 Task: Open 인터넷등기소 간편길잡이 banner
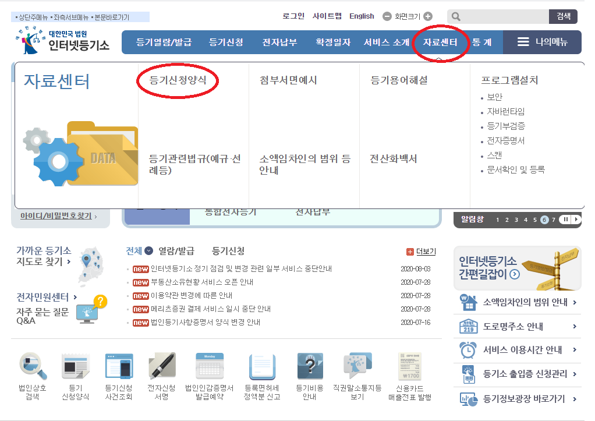[x=517, y=268]
